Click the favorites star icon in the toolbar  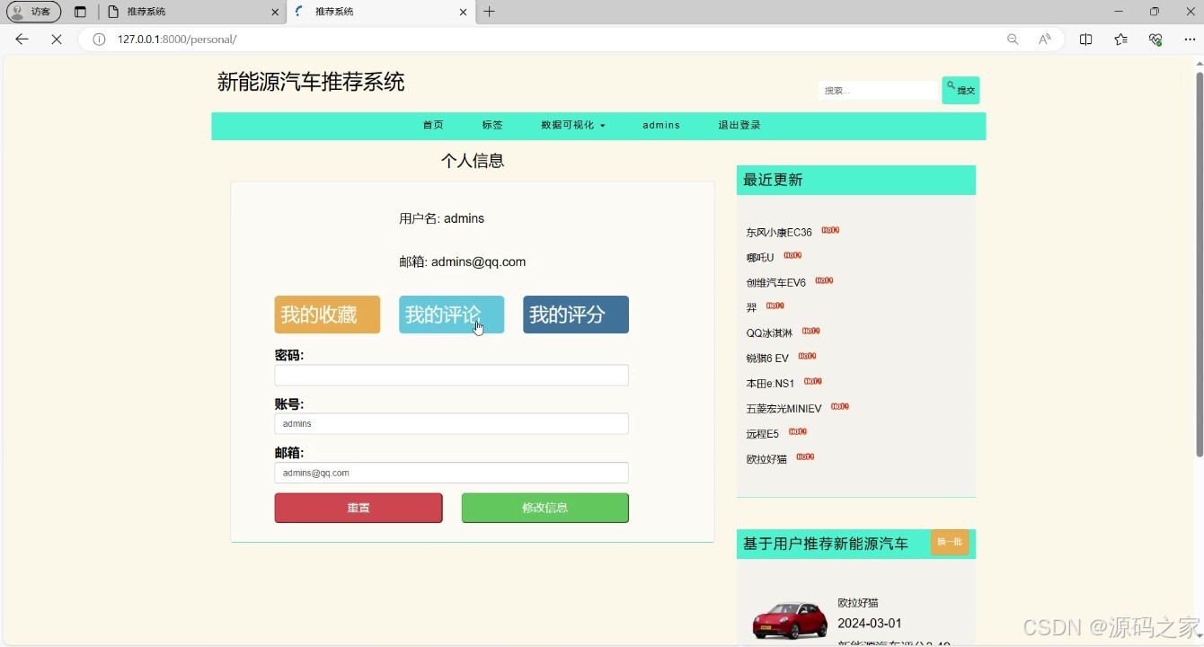[1120, 40]
